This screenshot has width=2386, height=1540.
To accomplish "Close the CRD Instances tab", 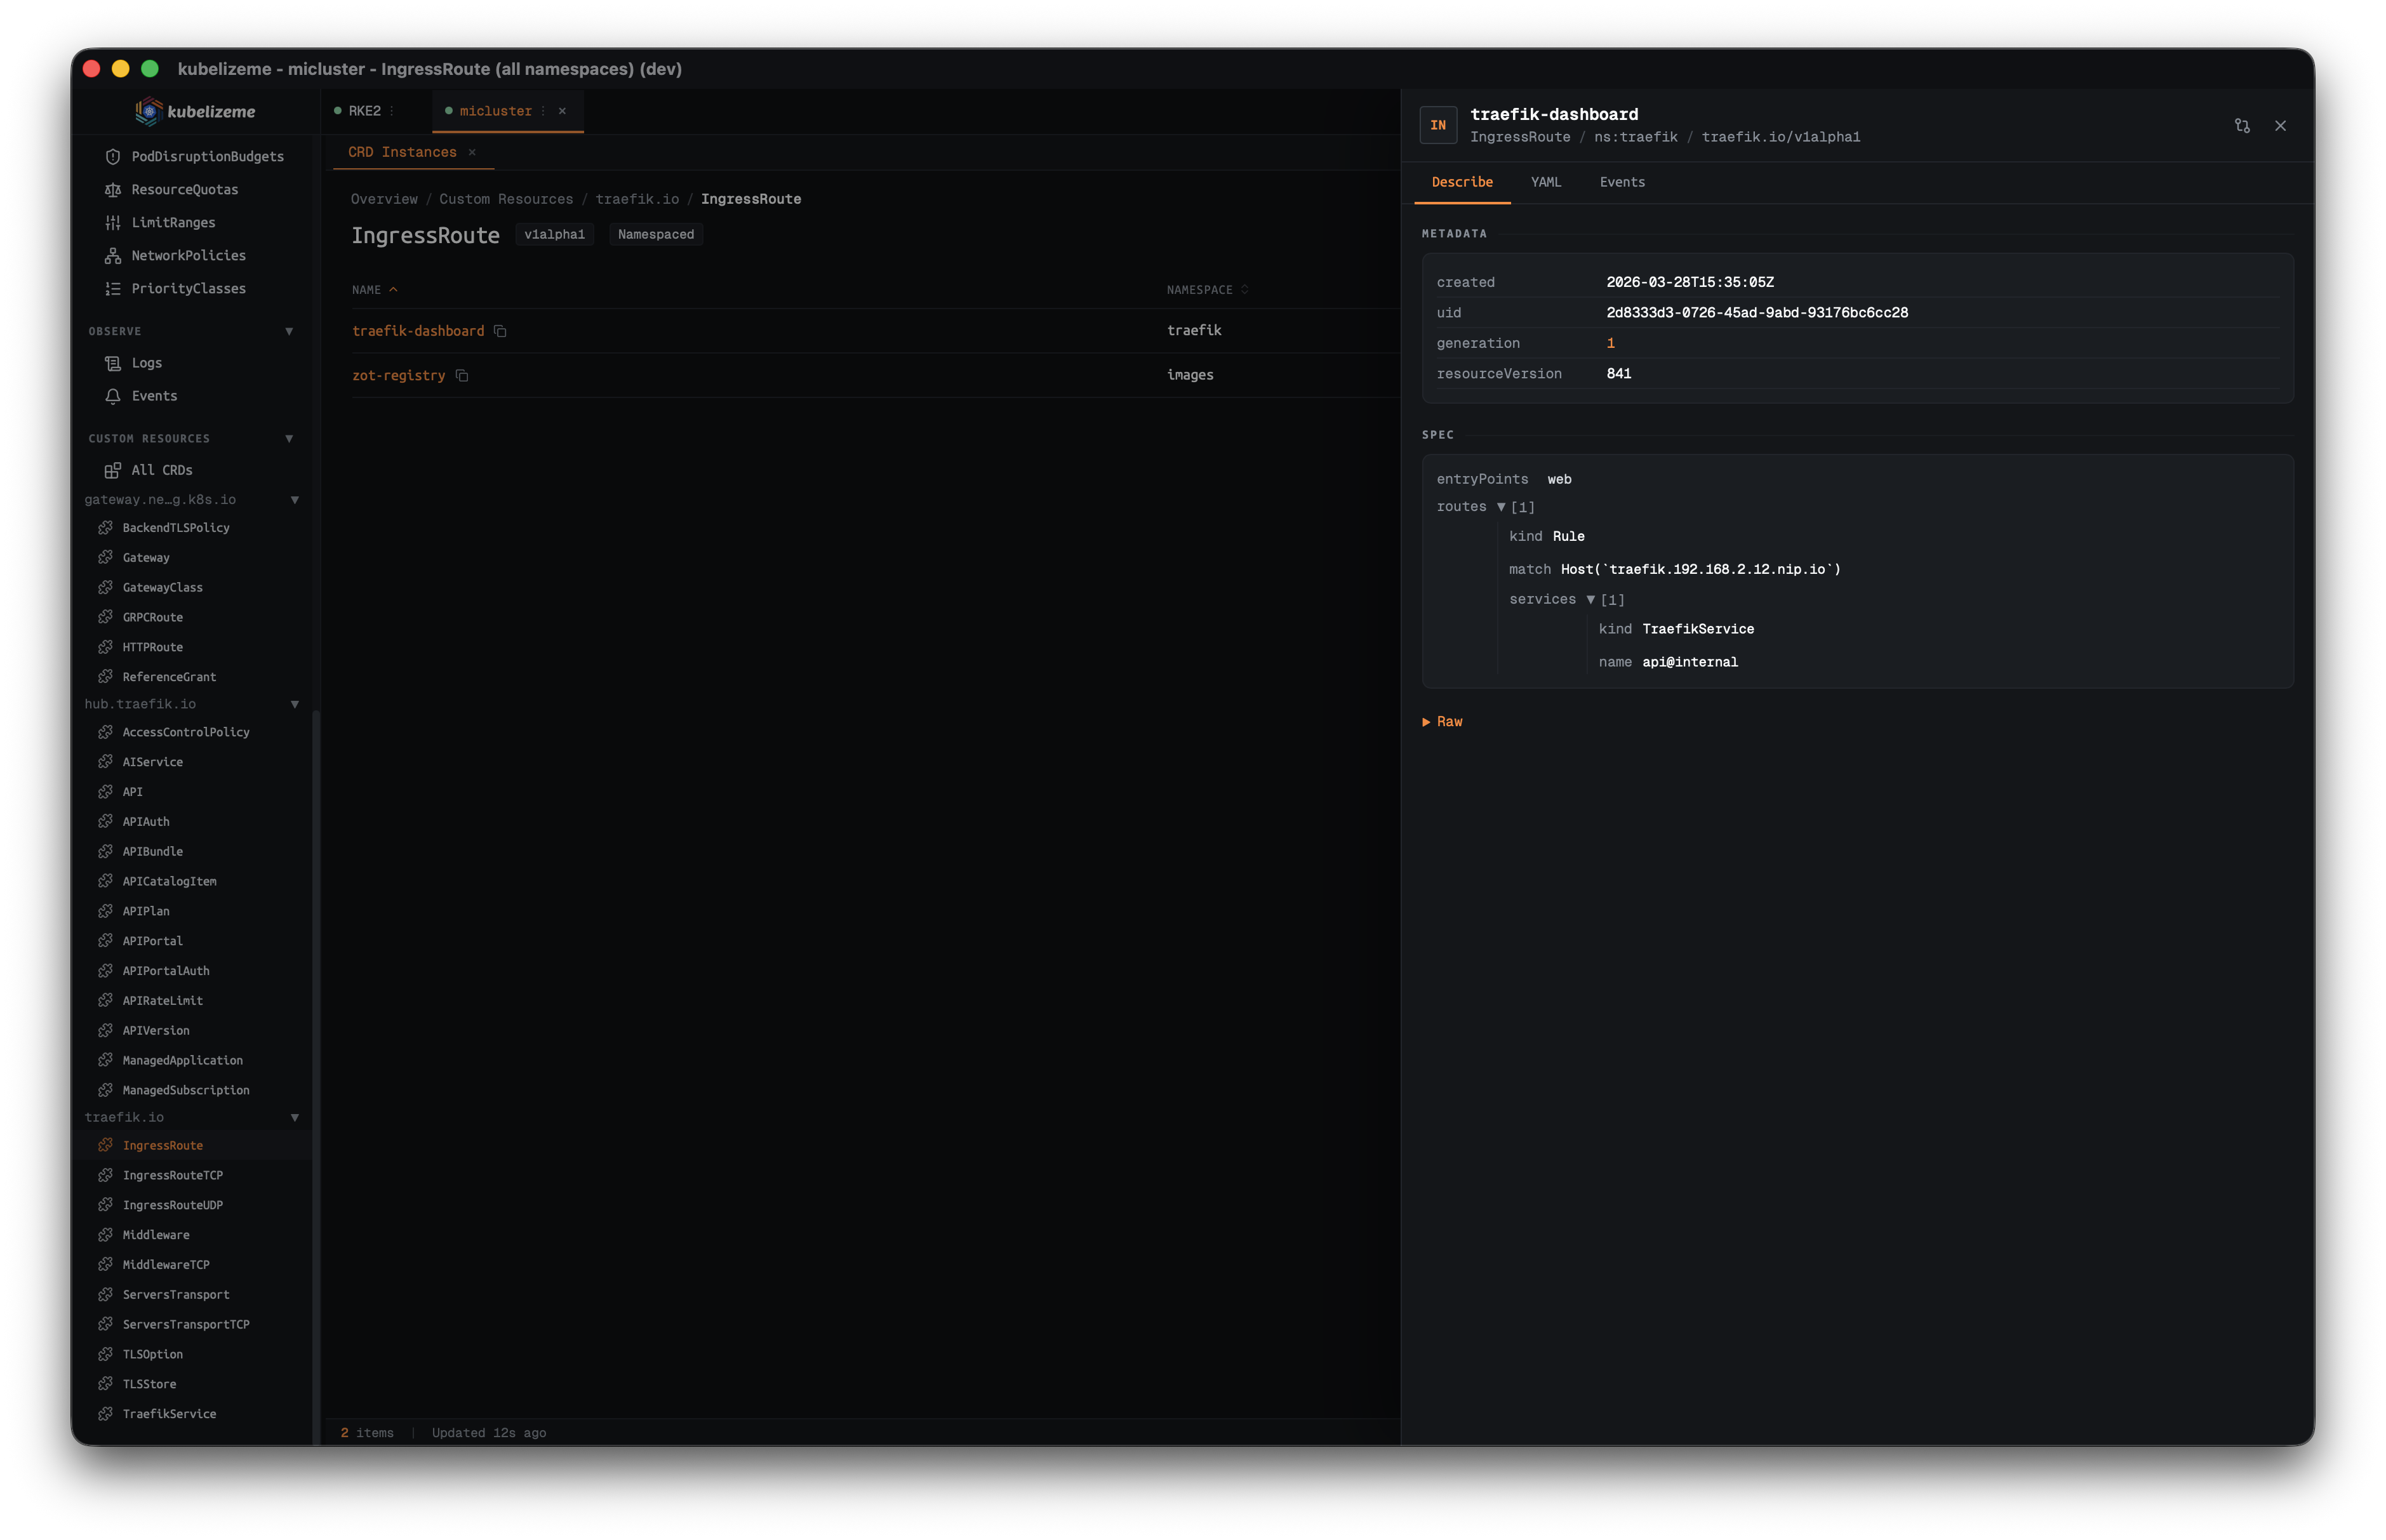I will click(472, 152).
